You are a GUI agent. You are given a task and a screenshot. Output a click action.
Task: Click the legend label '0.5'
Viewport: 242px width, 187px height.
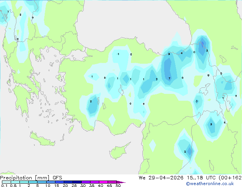click(x=13, y=185)
